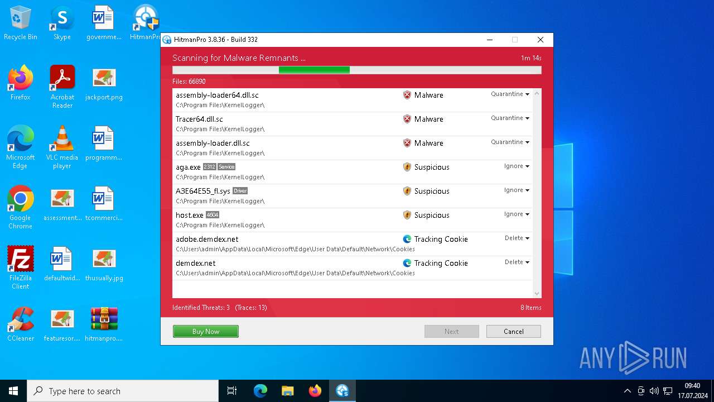Open the governme... Word document icon
The width and height of the screenshot is (714, 402).
(x=104, y=23)
